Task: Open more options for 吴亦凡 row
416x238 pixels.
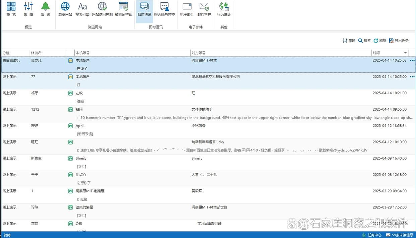Action: 412,60
